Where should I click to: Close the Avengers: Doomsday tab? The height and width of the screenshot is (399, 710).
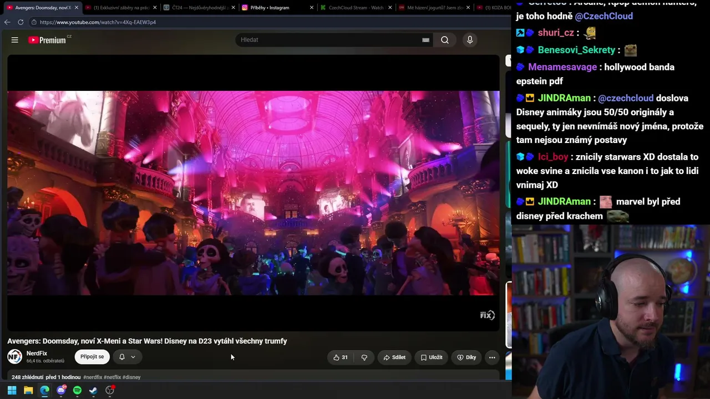coord(77,8)
